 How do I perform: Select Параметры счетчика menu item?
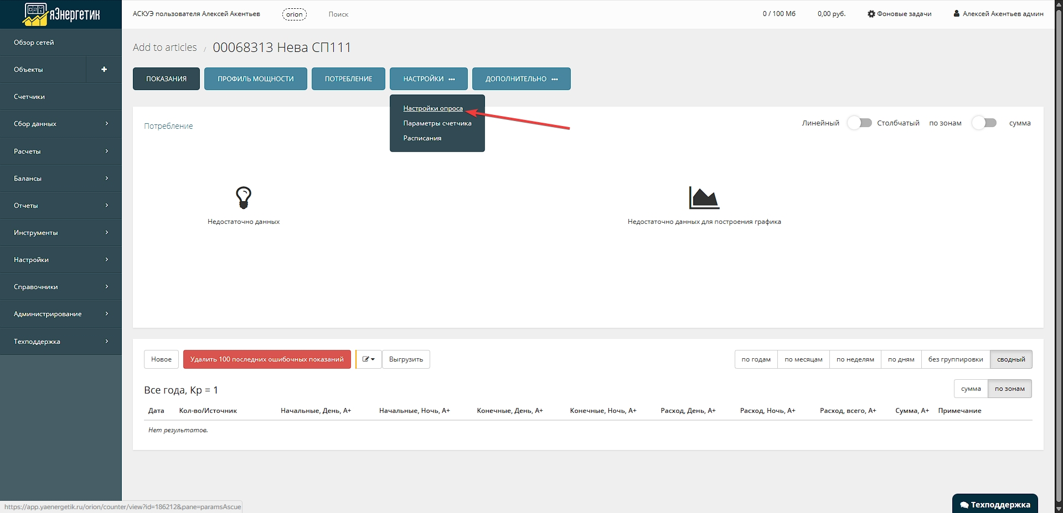(x=437, y=123)
